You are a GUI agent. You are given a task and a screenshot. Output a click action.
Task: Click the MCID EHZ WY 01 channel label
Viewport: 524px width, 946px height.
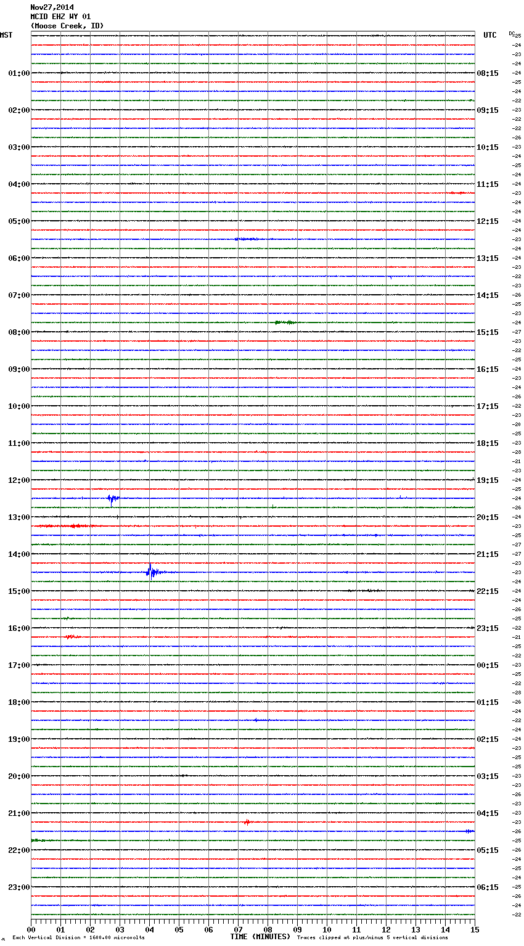[x=60, y=17]
